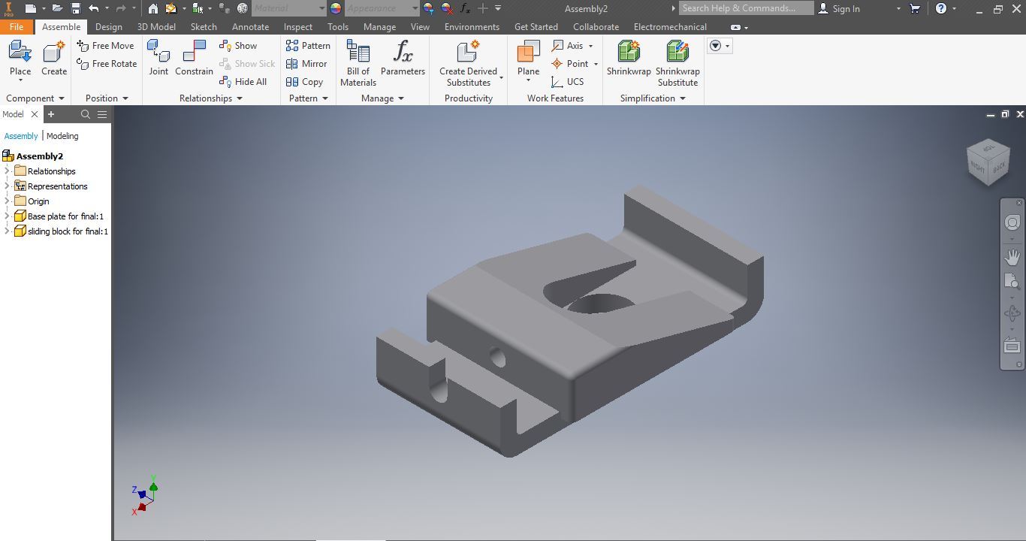
Task: Switch to the Design ribbon tab
Action: click(108, 27)
